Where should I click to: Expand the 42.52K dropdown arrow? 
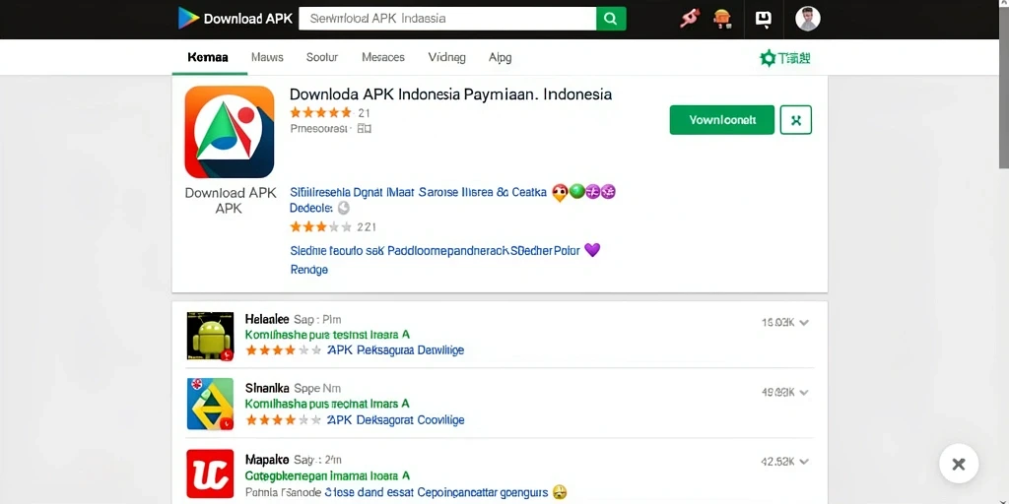pos(804,462)
